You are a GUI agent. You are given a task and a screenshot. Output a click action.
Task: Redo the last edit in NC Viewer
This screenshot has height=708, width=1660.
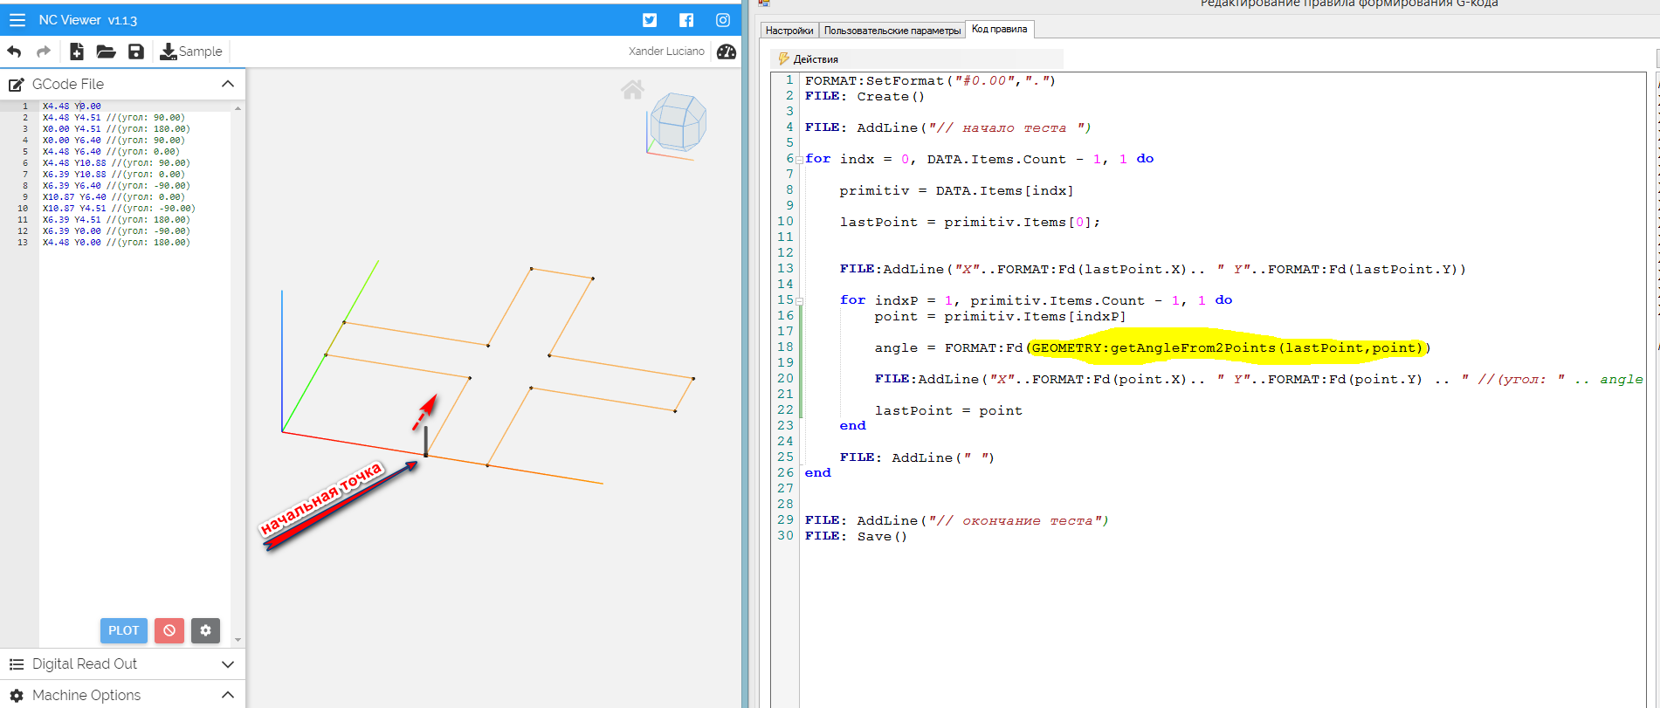[x=43, y=52]
